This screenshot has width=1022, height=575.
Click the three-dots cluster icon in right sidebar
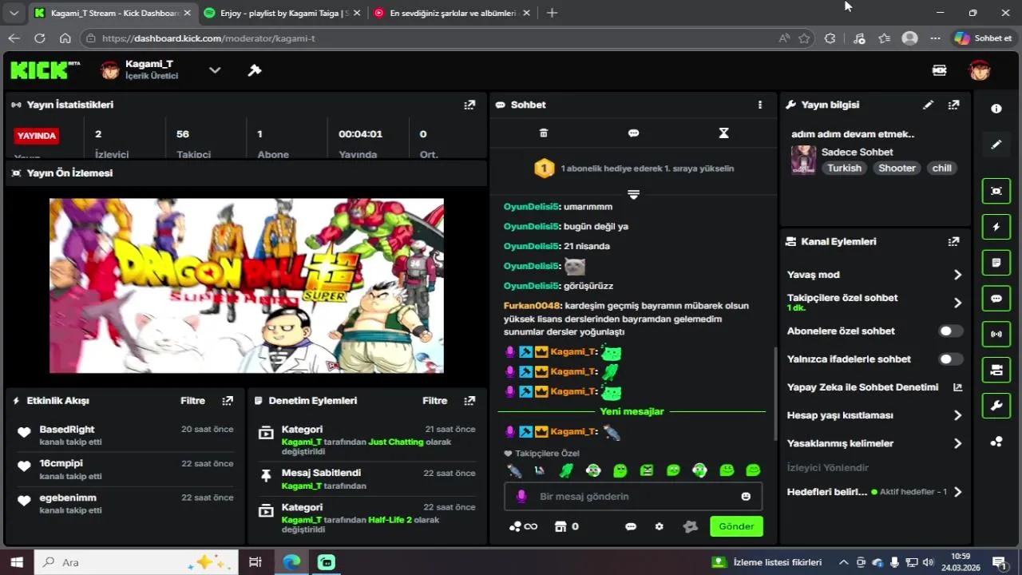coord(996,441)
